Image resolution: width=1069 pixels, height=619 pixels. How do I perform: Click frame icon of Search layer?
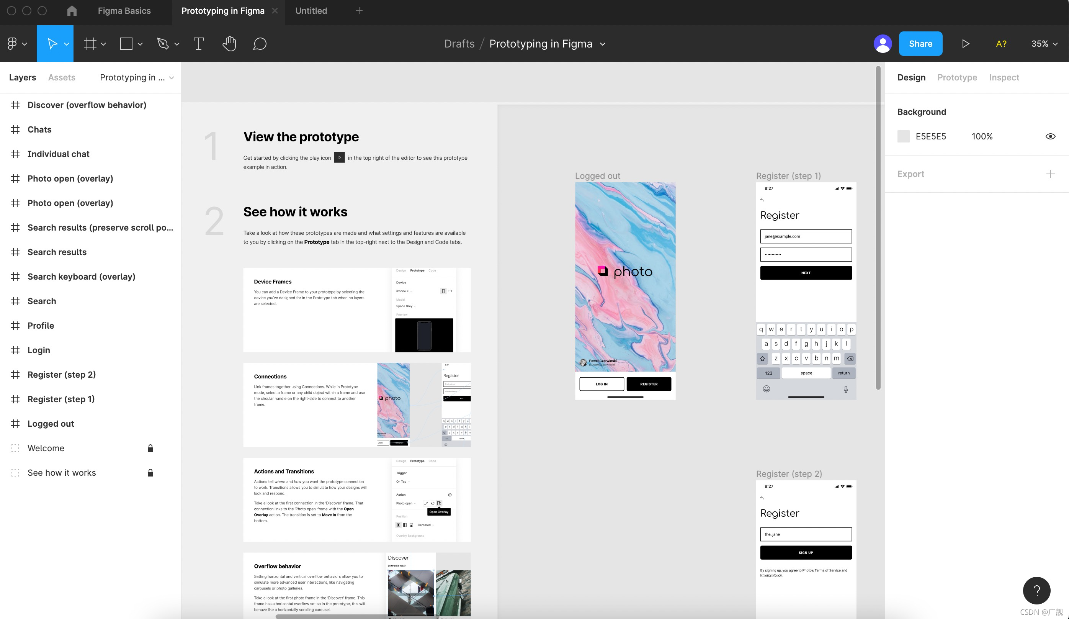[15, 301]
